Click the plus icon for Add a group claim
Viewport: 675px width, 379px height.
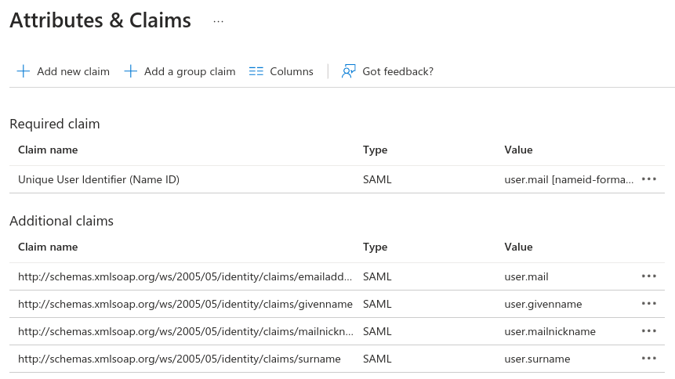(x=131, y=71)
